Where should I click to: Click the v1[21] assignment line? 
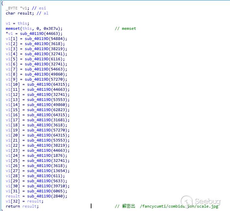tap(38, 140)
